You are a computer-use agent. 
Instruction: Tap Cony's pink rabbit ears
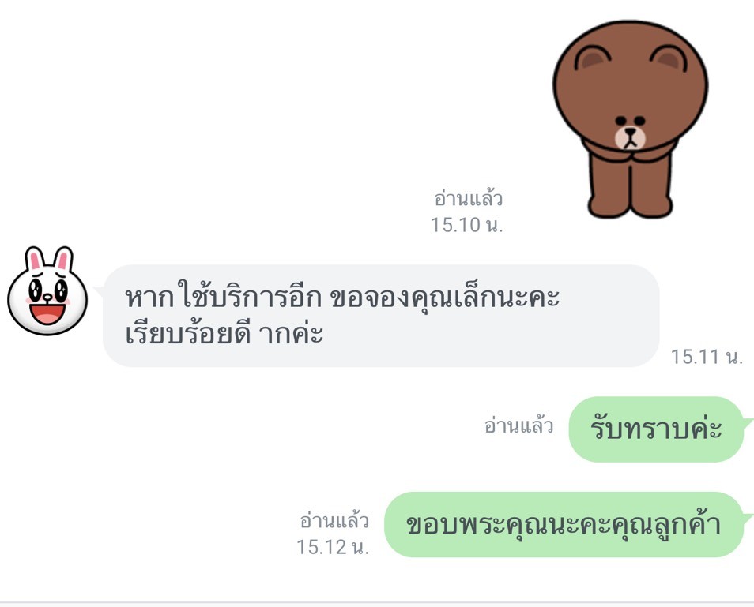[48, 260]
